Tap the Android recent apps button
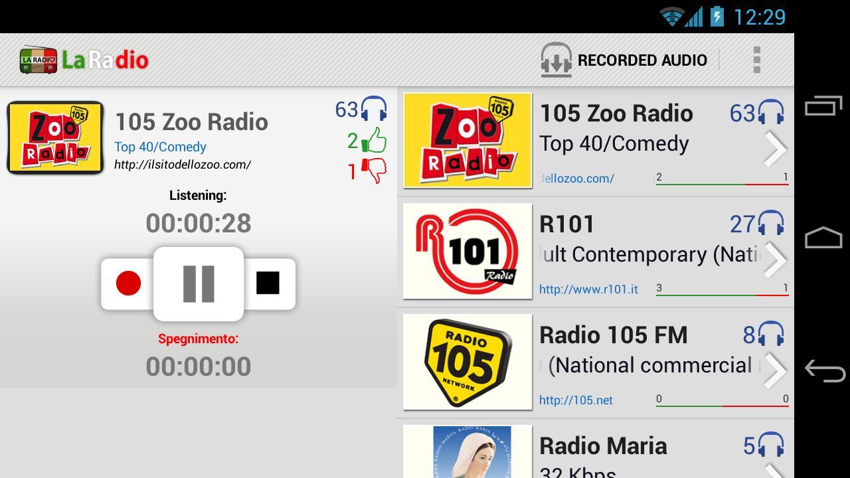The width and height of the screenshot is (850, 478). pos(823,106)
